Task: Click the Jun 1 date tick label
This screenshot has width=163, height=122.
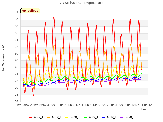Action: [54, 105]
